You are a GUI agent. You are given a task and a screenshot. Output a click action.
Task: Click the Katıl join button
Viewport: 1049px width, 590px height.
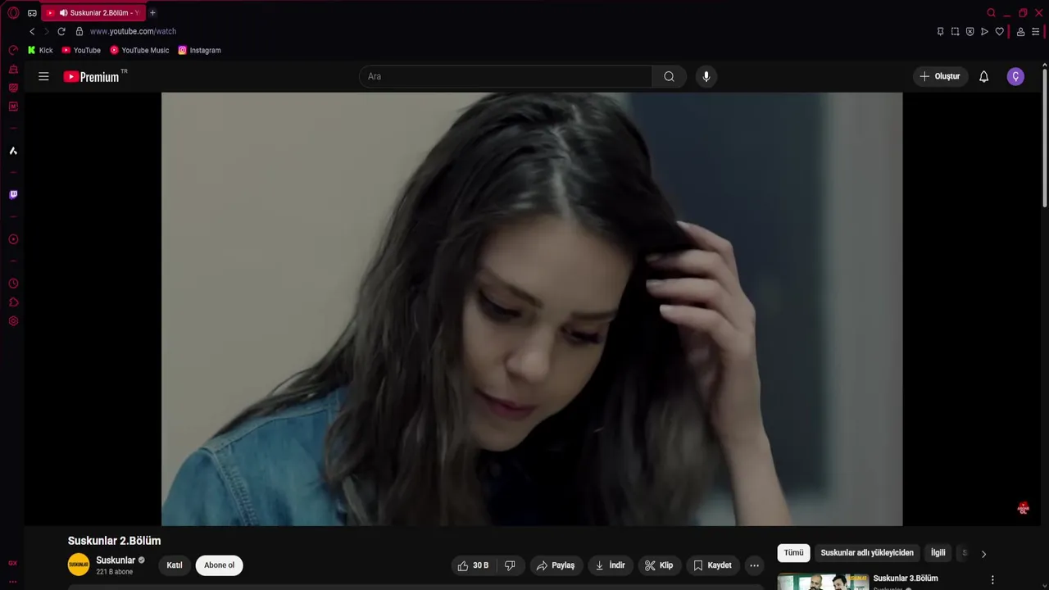click(175, 565)
